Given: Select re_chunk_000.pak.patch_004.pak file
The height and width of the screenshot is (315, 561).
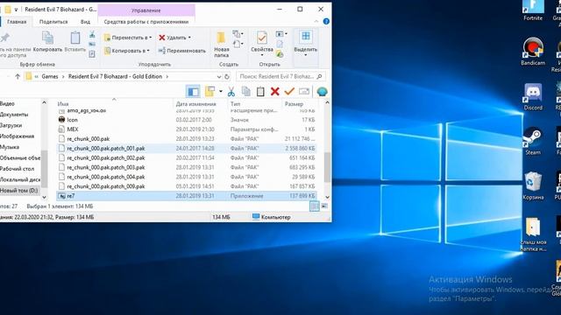Looking at the screenshot, I should (187, 177).
